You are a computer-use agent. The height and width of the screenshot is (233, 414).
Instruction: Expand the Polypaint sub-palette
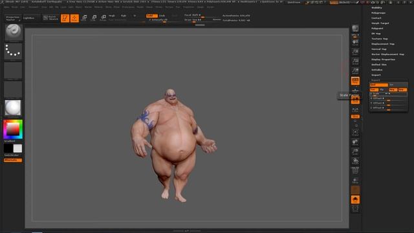tap(377, 28)
